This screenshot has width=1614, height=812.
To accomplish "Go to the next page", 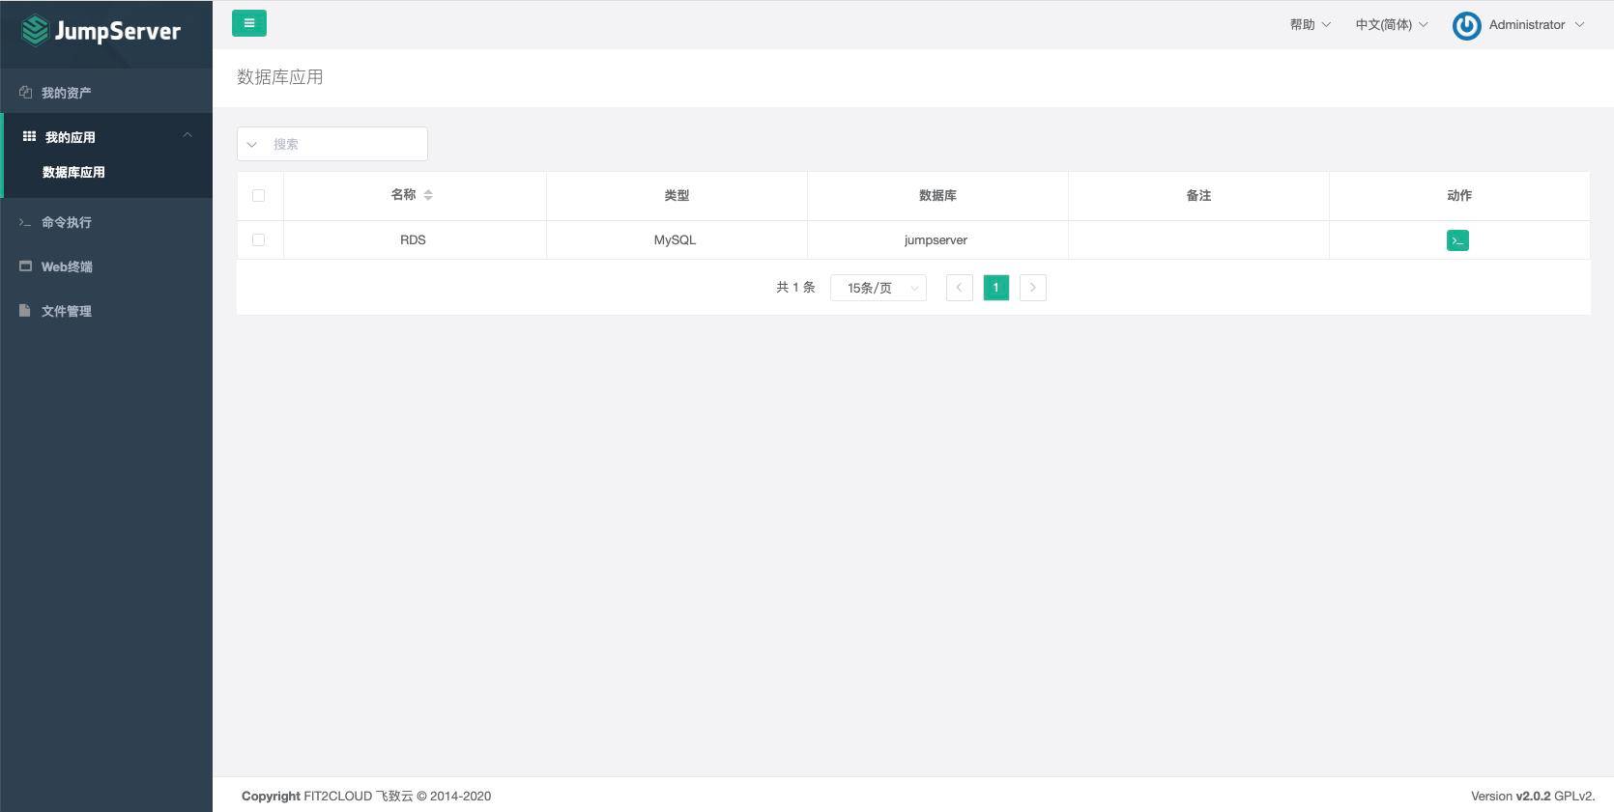I will 1032,288.
